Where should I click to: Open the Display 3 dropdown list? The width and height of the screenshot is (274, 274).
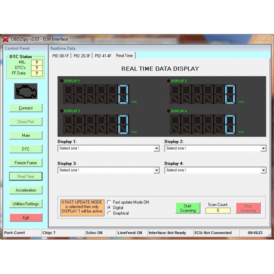coord(157,171)
